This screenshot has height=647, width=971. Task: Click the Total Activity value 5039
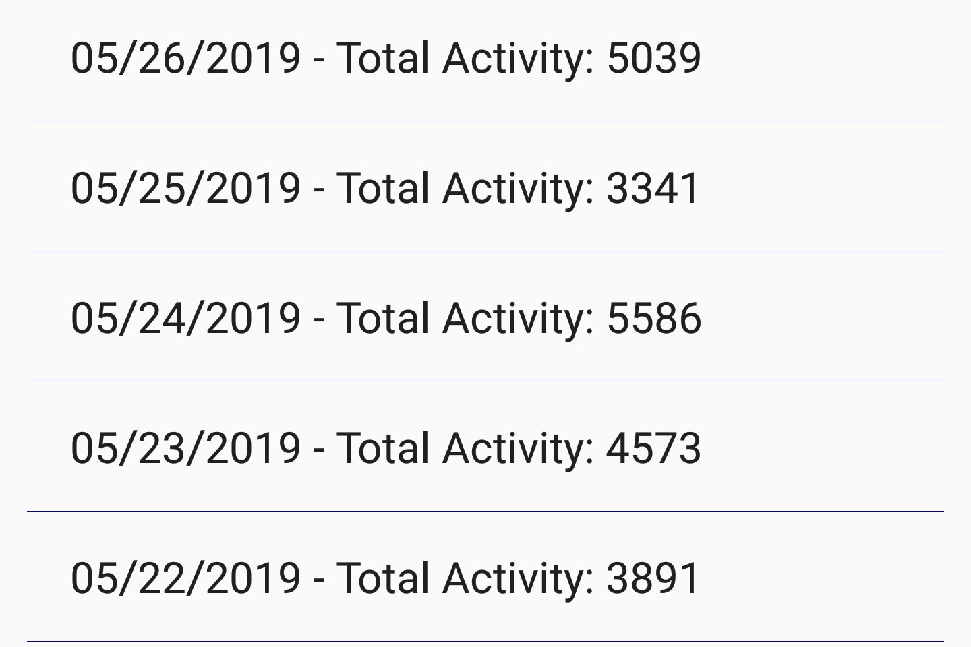654,58
